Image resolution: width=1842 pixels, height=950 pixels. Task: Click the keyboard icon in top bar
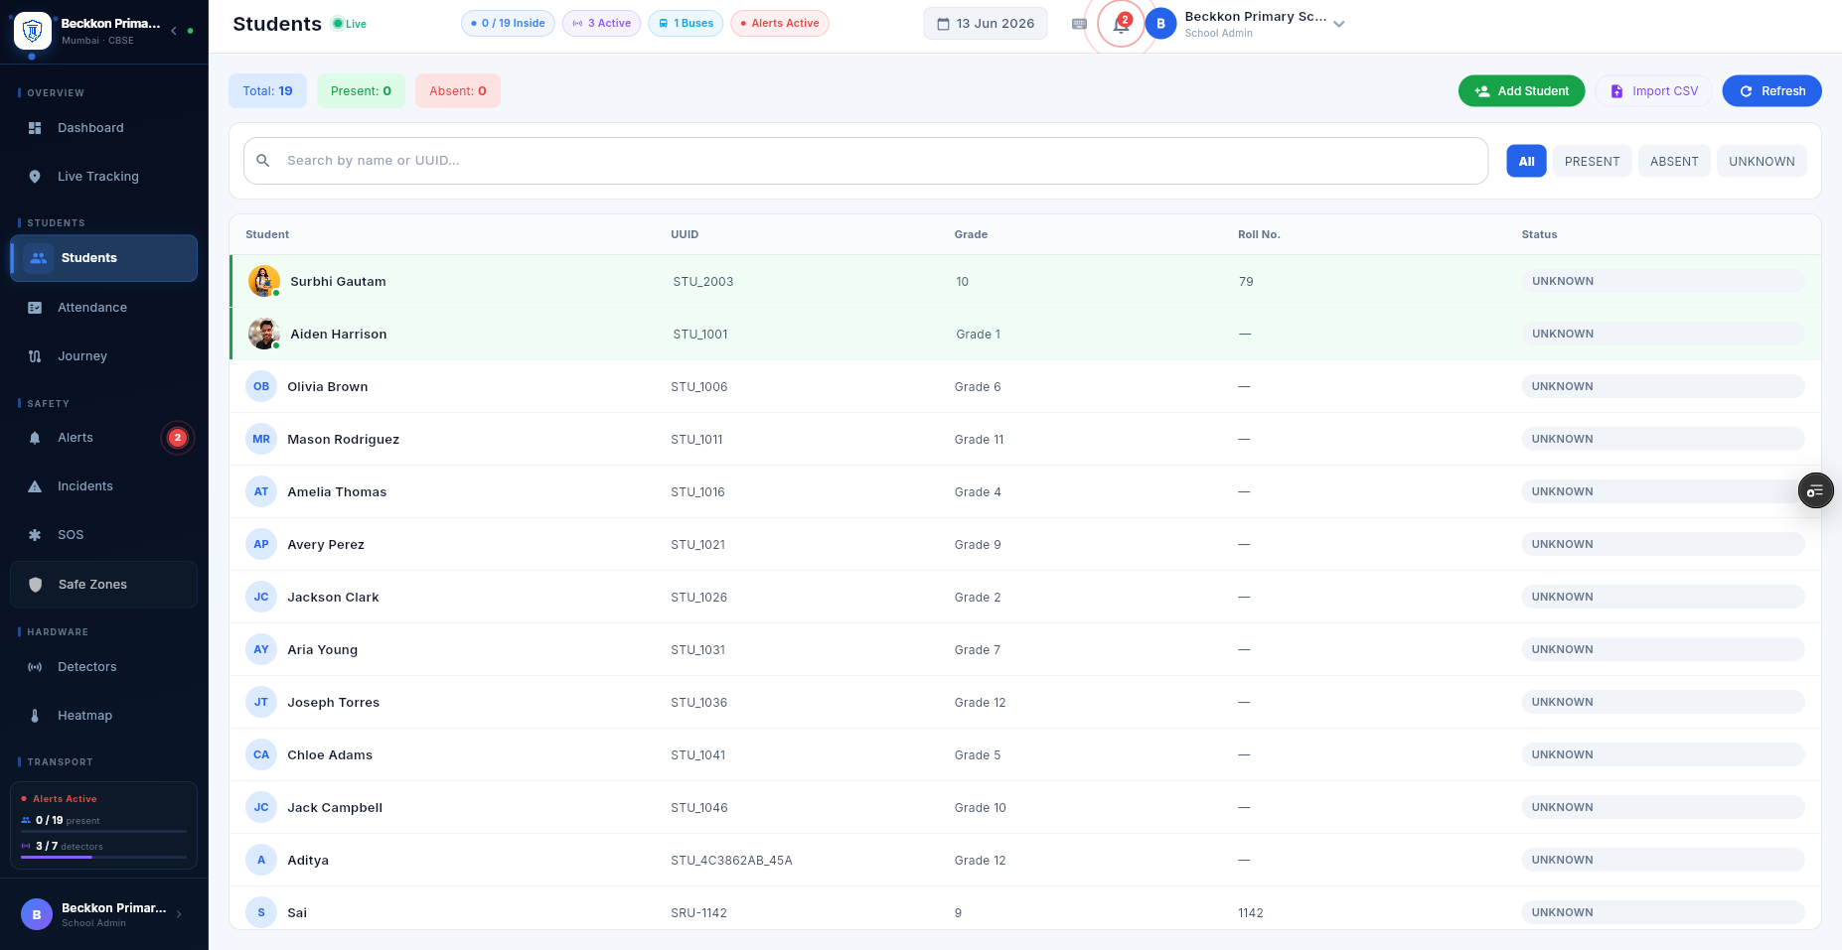(1079, 24)
